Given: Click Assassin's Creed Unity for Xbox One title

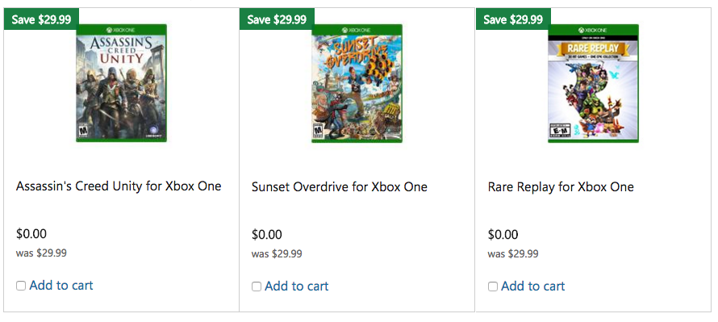Looking at the screenshot, I should (x=119, y=186).
